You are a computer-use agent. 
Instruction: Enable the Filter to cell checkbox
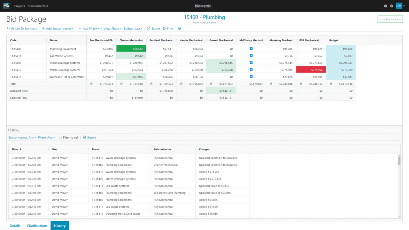pos(60,138)
